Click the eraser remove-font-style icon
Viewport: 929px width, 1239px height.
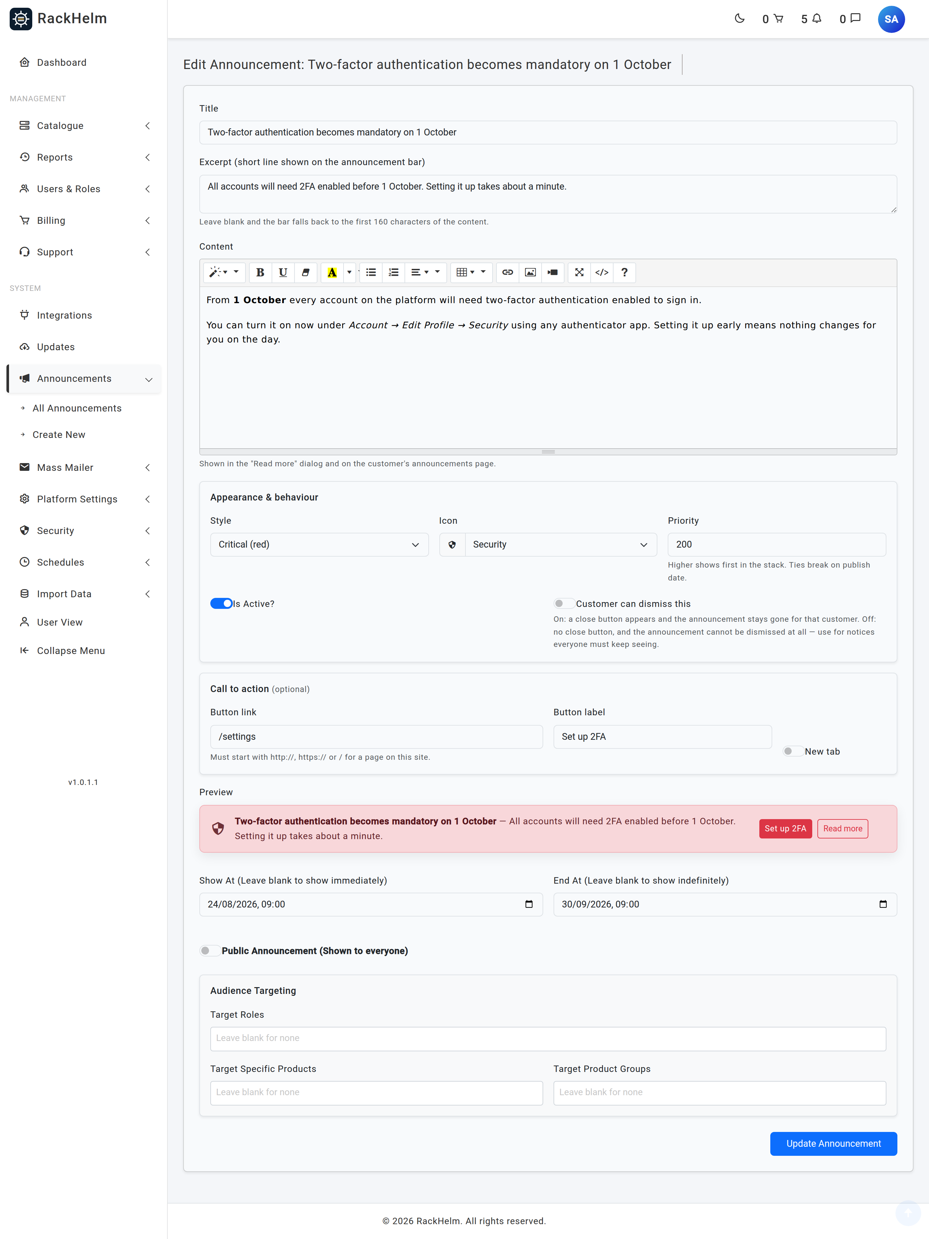pyautogui.click(x=305, y=272)
